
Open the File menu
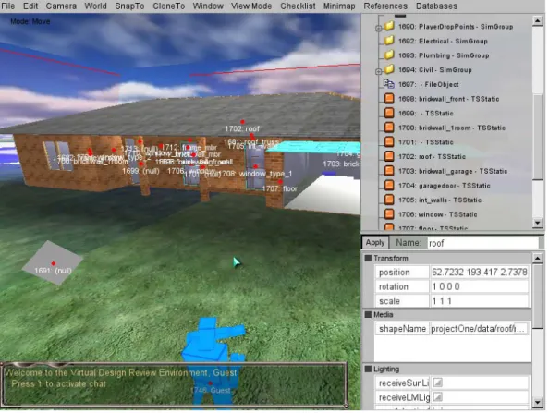[7, 6]
